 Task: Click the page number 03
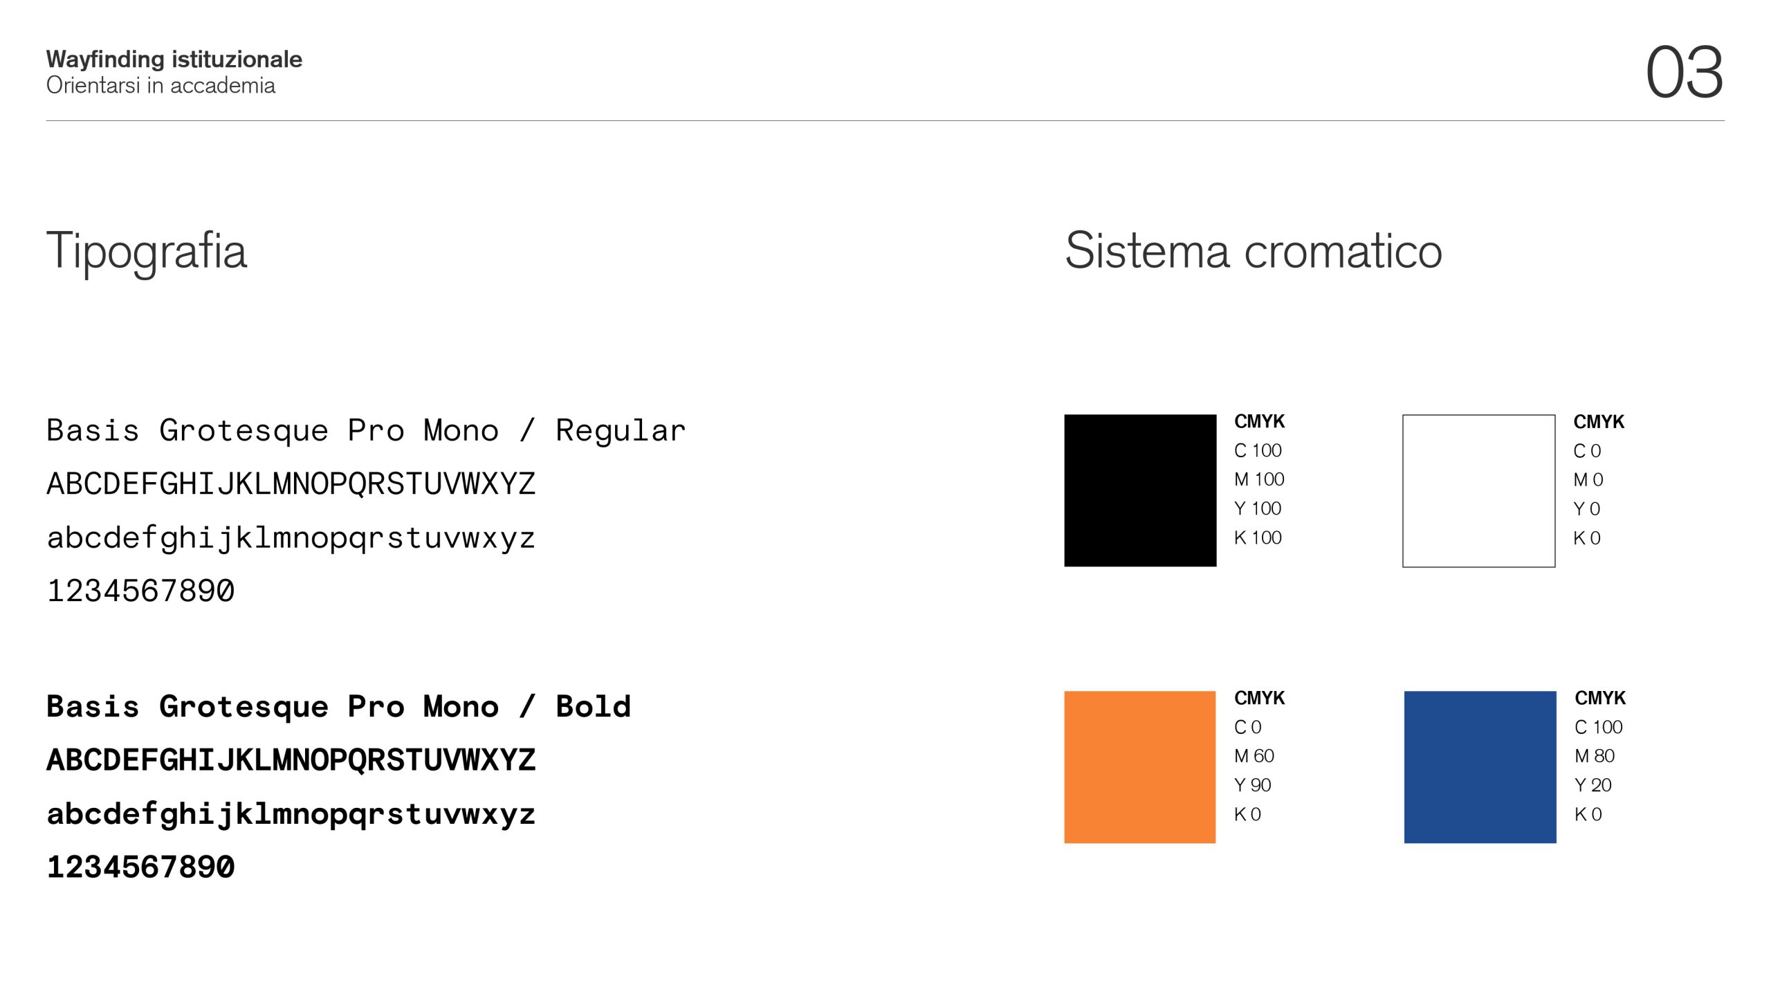click(1684, 72)
